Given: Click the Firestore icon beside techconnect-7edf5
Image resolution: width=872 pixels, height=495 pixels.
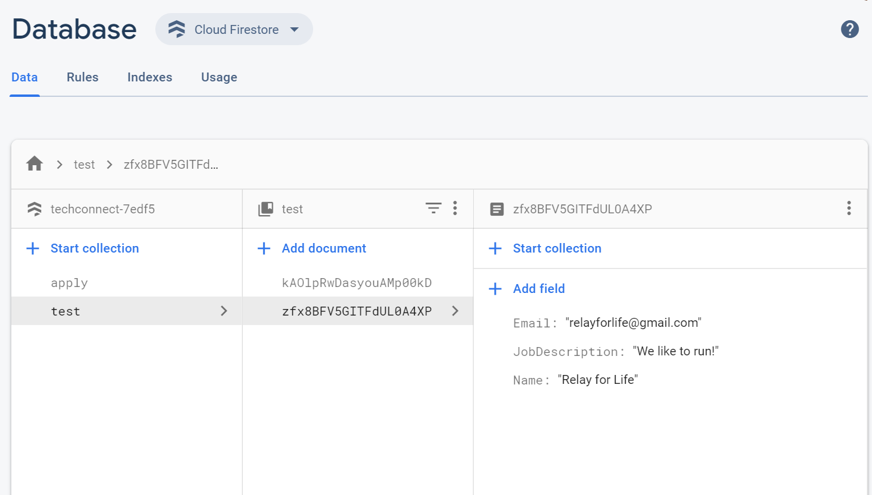Looking at the screenshot, I should [35, 209].
